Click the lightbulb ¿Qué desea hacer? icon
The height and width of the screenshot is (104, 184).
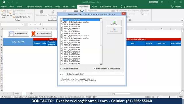(x=122, y=7)
